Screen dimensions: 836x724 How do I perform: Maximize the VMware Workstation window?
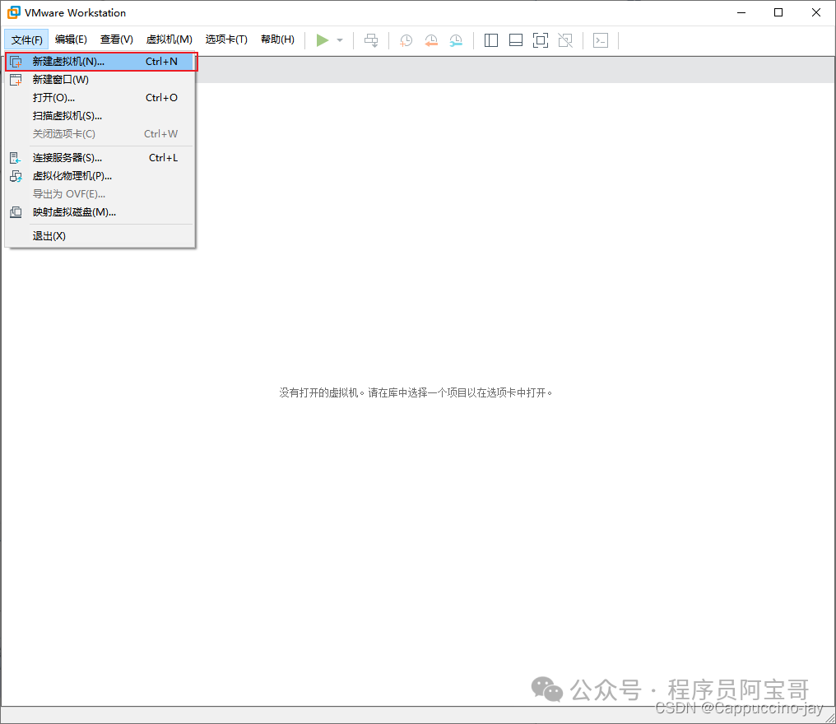point(778,13)
